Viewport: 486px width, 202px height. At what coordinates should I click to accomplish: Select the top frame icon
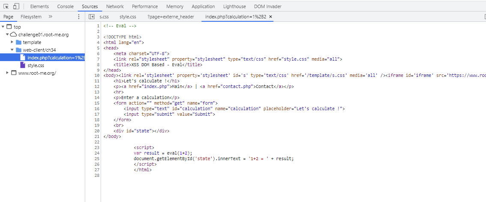(x=9, y=27)
